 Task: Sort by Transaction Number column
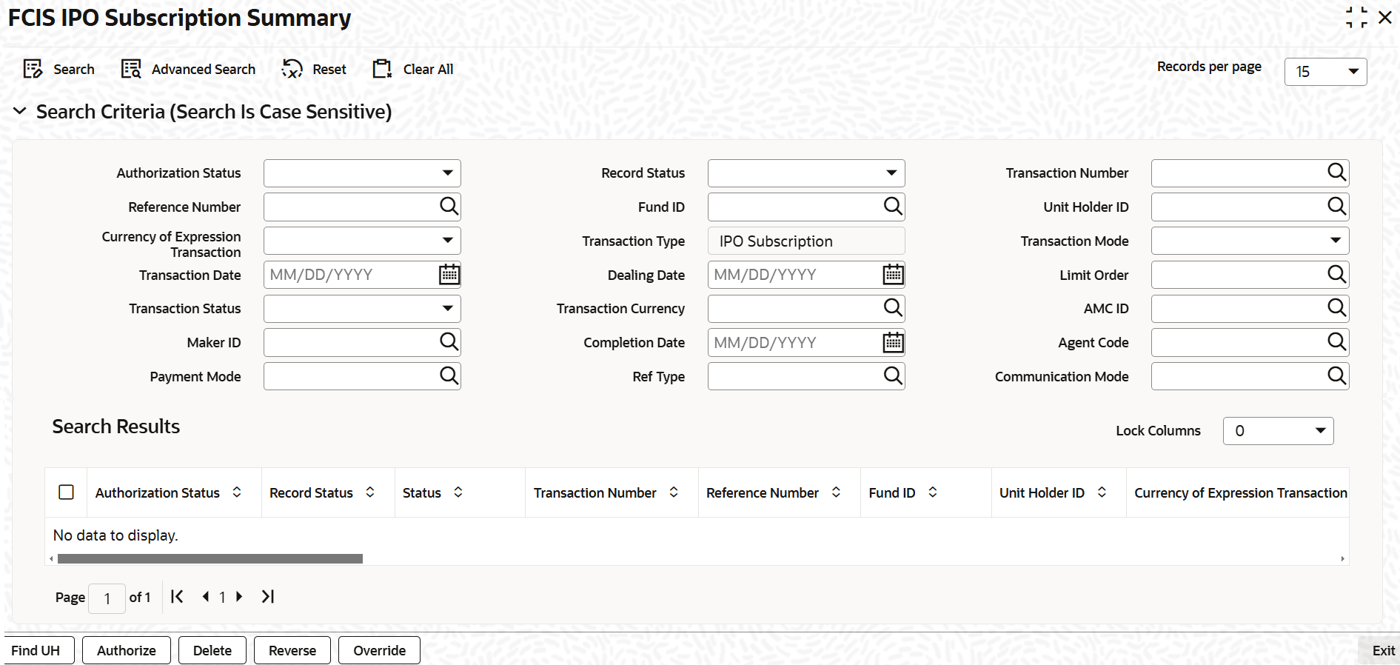(x=674, y=492)
